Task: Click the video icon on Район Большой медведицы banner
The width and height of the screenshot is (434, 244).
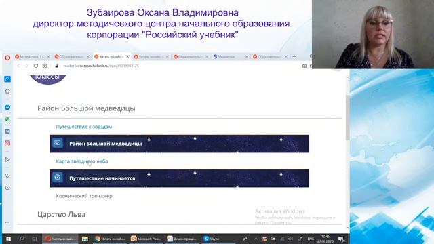Action: pos(58,143)
